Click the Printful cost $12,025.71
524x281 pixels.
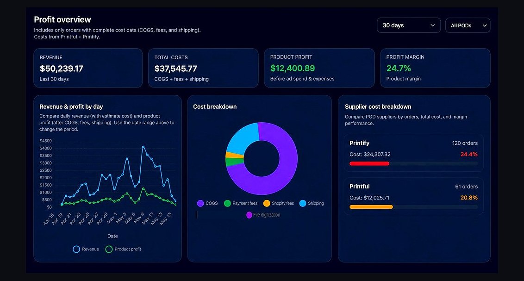(x=369, y=198)
